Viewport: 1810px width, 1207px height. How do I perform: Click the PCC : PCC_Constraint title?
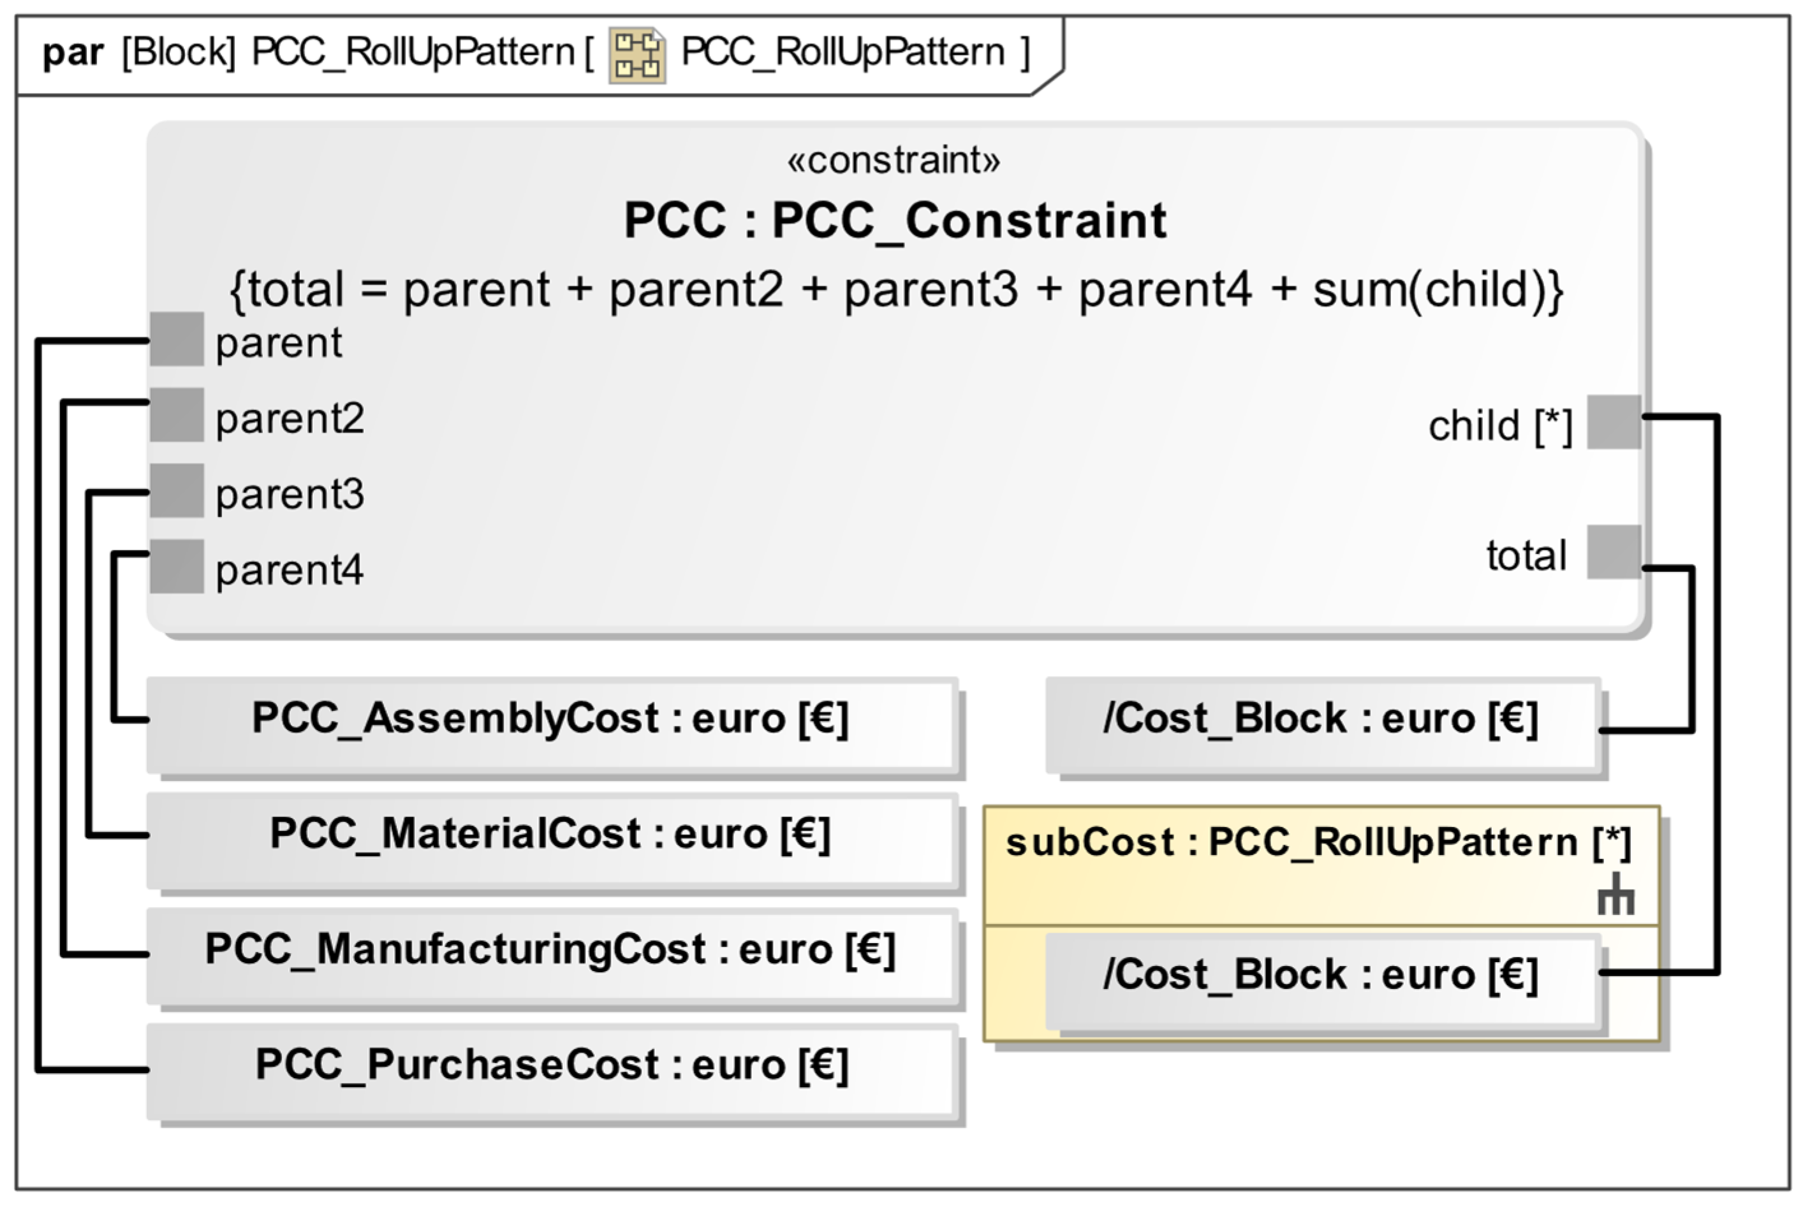tap(895, 221)
